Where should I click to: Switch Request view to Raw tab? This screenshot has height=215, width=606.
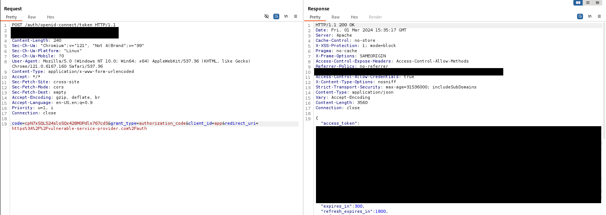pos(32,17)
